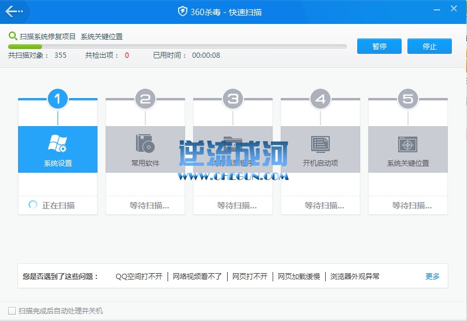Click 等待扫描 status under 系统关键位置 card

click(412, 205)
